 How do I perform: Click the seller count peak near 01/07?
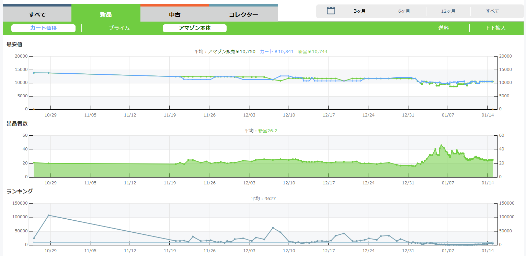pos(441,145)
